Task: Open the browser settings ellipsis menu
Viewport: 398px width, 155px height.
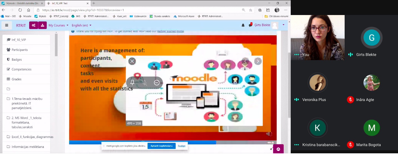Action: tap(286, 10)
